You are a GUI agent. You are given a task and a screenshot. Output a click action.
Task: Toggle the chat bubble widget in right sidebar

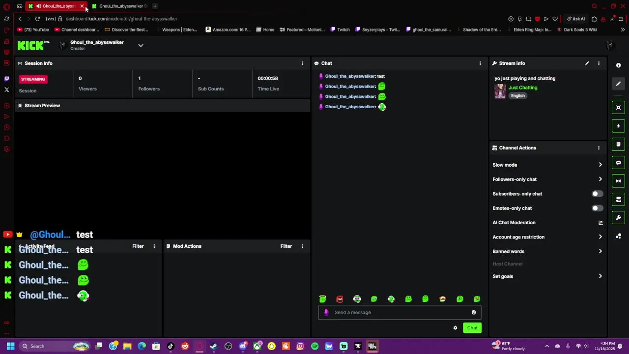(x=618, y=163)
